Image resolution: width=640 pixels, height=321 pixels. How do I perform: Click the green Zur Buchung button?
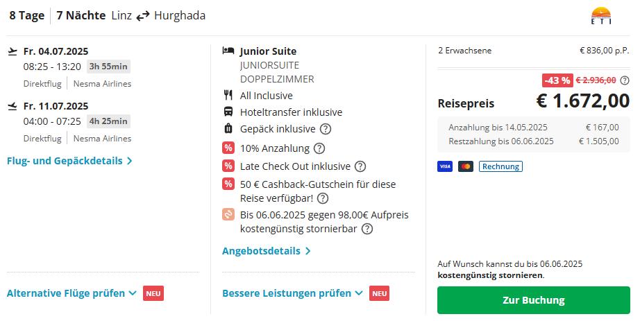click(x=534, y=300)
